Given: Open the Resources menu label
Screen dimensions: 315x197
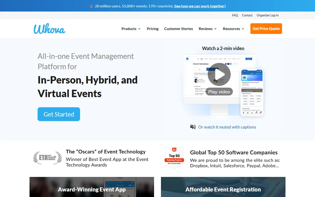Looking at the screenshot, I should (x=231, y=29).
